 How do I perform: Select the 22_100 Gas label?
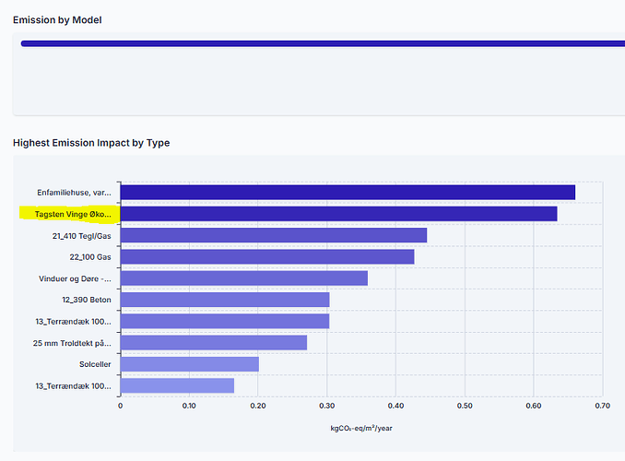coord(90,256)
